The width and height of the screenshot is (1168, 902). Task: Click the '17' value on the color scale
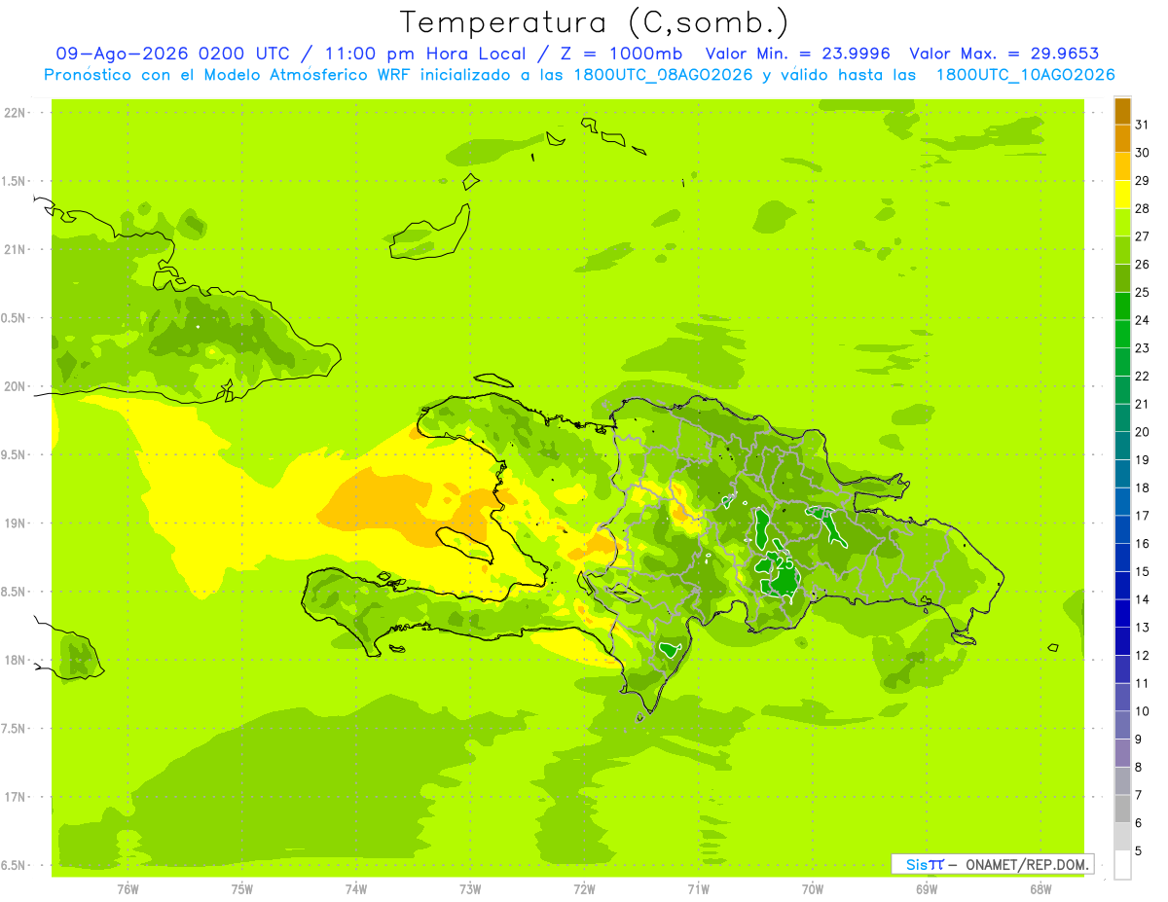click(1143, 516)
